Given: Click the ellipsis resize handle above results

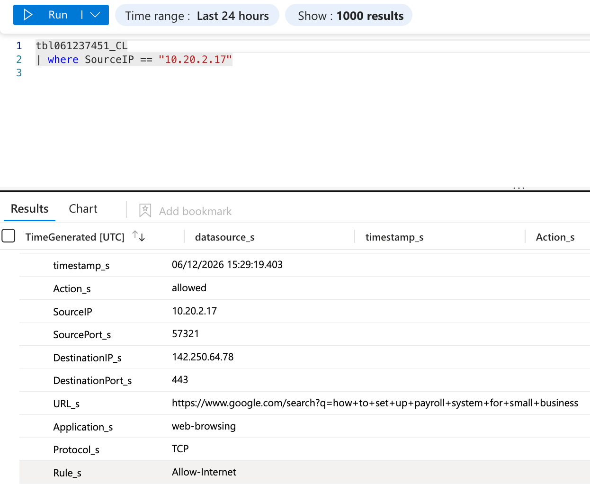Looking at the screenshot, I should click(x=519, y=188).
